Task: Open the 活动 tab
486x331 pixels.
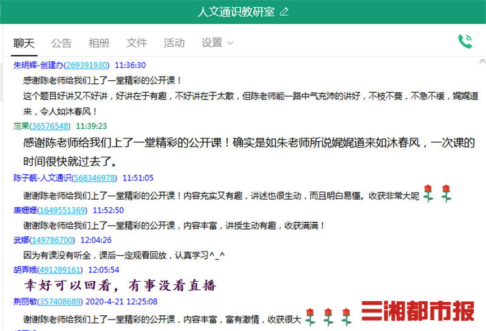Action: click(174, 43)
